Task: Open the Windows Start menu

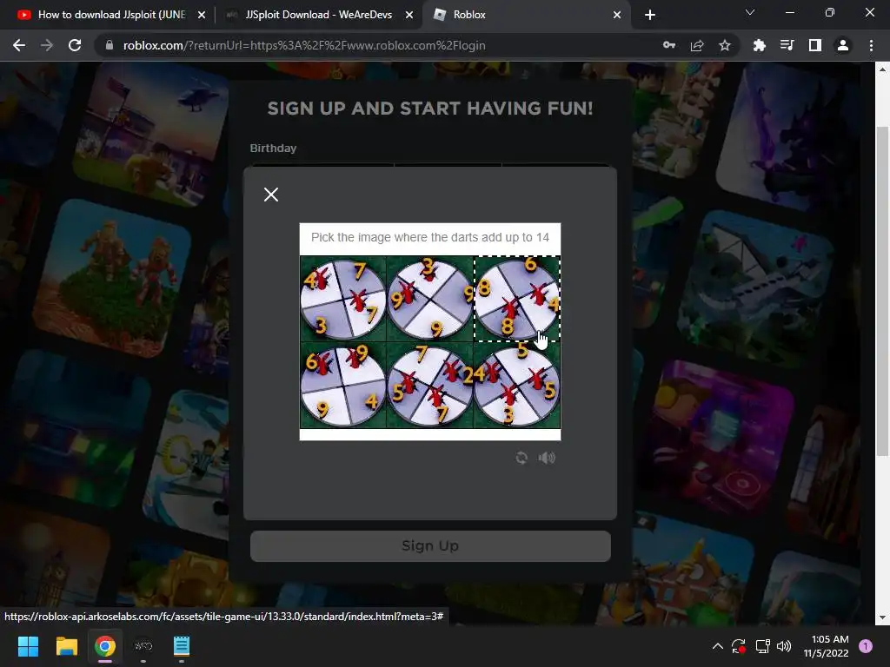Action: 28,646
